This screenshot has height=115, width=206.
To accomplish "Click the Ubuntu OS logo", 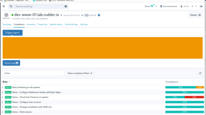I will click(x=6, y=16).
